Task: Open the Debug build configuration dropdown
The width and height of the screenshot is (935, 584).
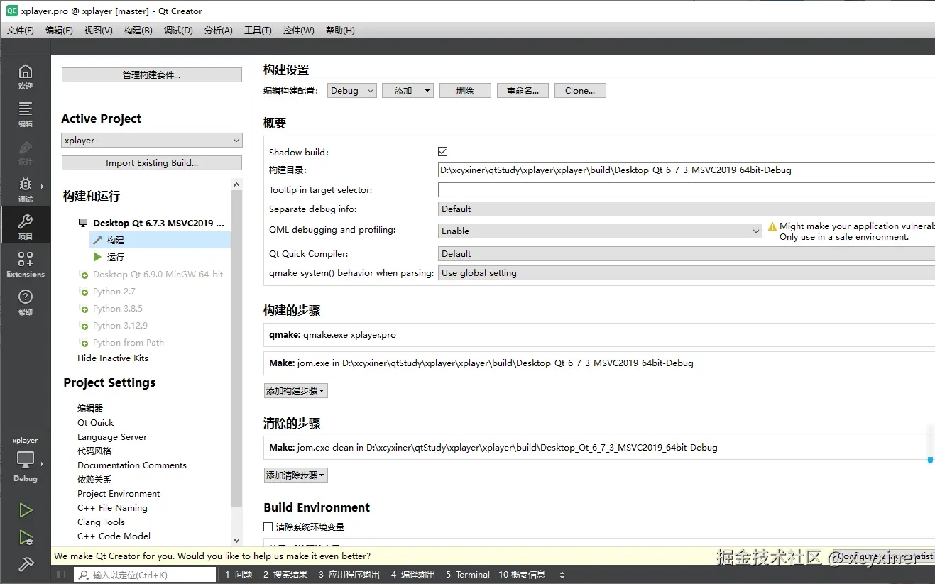Action: (352, 91)
